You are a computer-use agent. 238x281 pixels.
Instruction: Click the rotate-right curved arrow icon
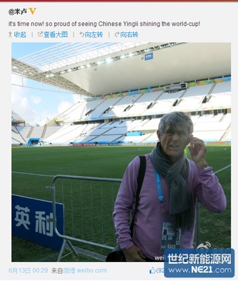point(117,35)
